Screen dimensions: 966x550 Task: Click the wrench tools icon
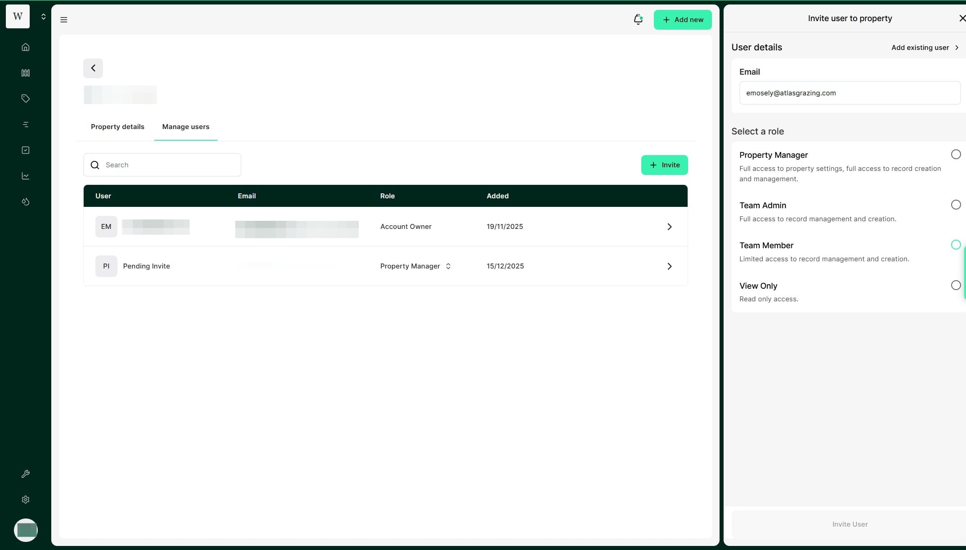tap(26, 474)
